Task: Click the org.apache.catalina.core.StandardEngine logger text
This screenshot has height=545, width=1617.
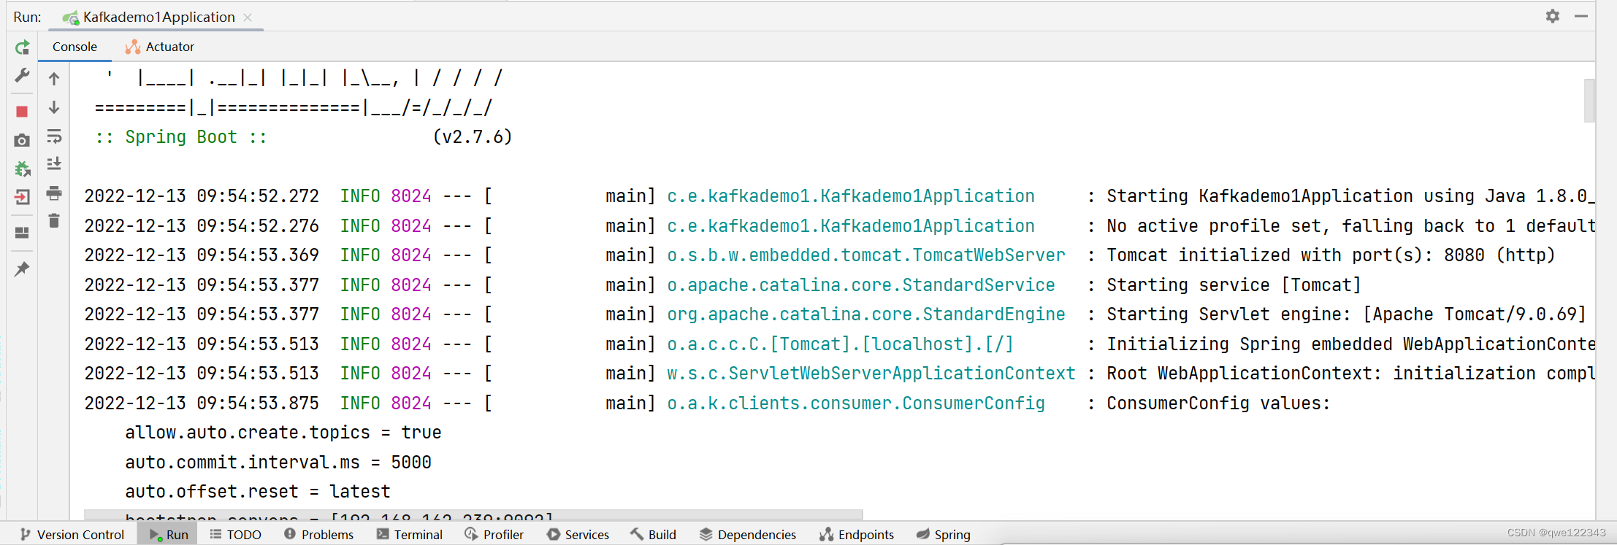Action: (x=866, y=314)
